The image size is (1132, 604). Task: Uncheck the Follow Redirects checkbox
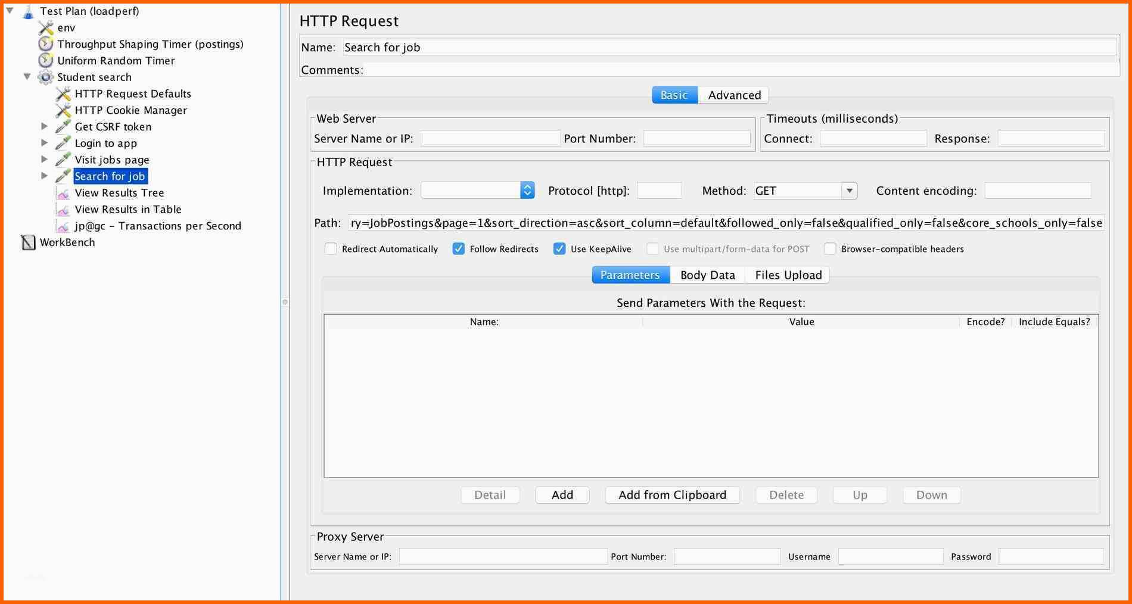click(x=458, y=249)
